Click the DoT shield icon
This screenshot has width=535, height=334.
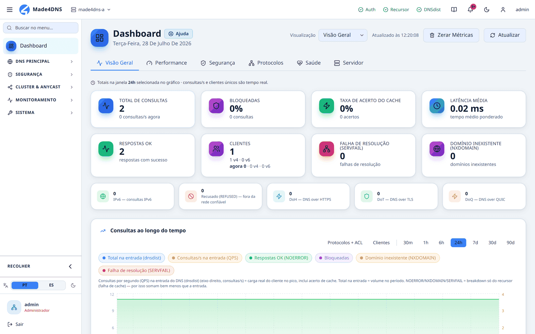(x=367, y=196)
